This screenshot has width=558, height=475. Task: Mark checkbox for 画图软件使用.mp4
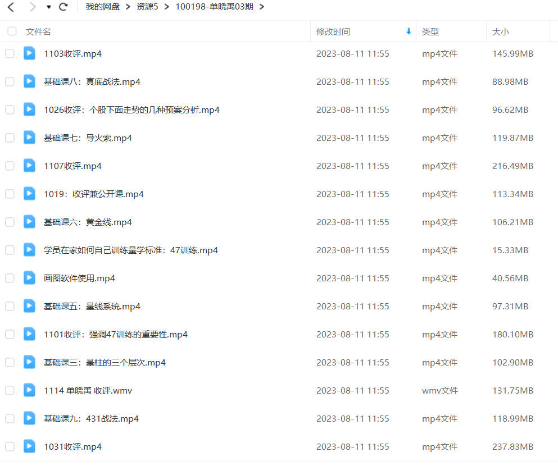coord(10,278)
